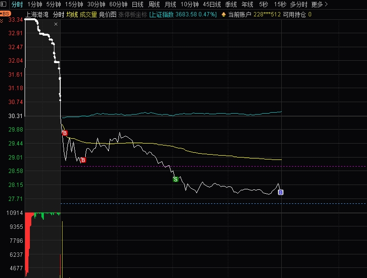Click the 27.71 price axis label
This screenshot has height=278, width=367.
(15, 199)
